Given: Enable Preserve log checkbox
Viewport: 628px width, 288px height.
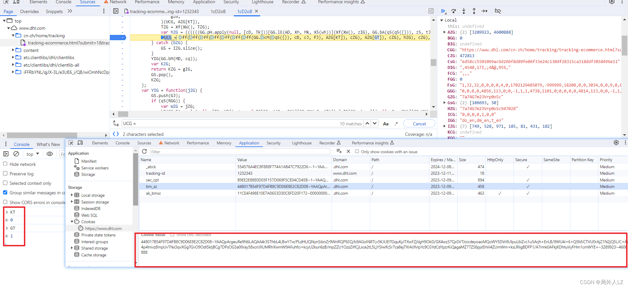Looking at the screenshot, I should 5,173.
